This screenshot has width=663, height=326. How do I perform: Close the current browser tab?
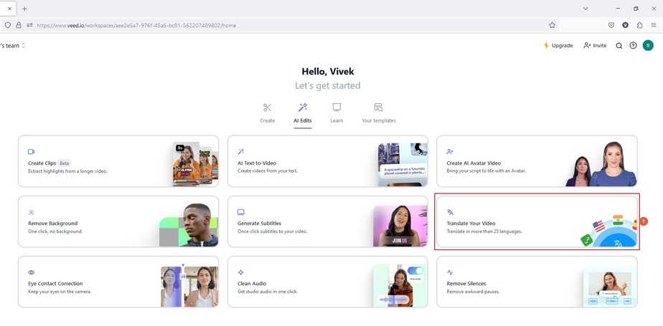[10, 9]
